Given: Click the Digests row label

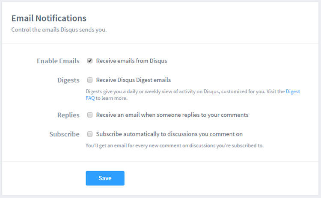Looking at the screenshot, I should (68, 80).
